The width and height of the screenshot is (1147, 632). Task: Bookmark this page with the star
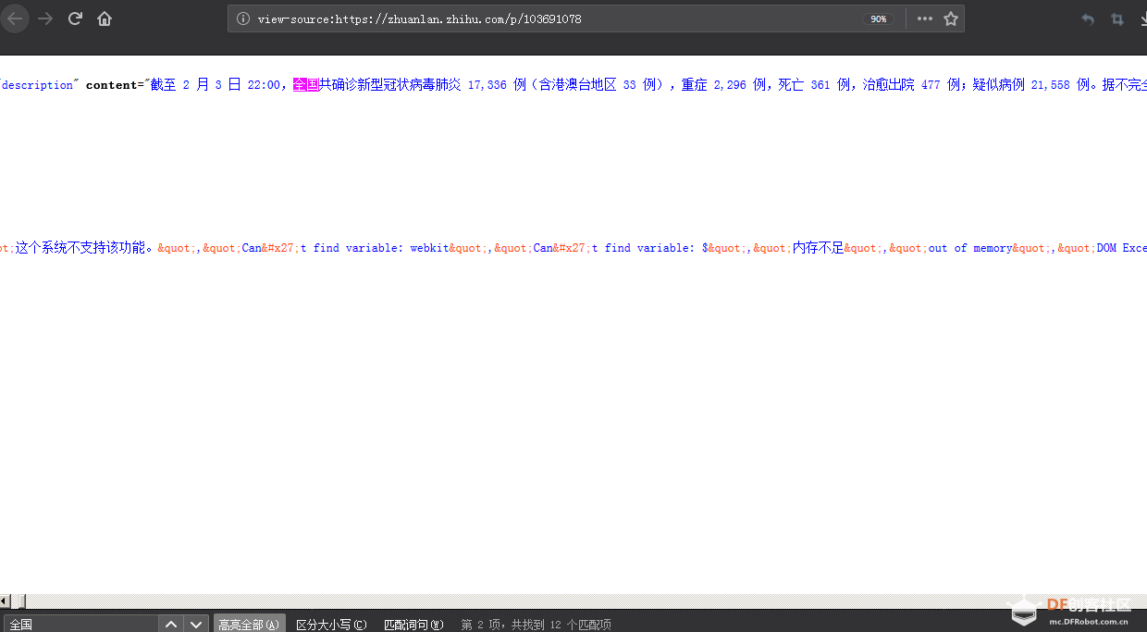click(x=950, y=19)
